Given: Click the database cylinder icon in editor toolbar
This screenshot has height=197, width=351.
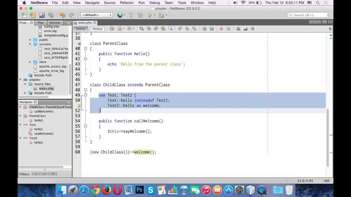Looking at the screenshot, I should [x=253, y=28].
